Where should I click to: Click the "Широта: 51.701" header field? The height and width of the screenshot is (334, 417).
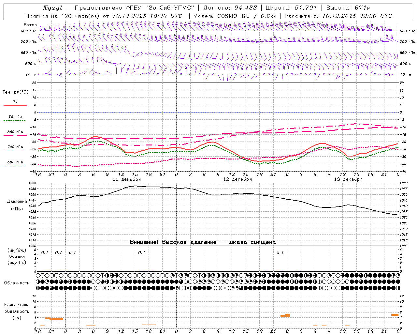pos(292,8)
